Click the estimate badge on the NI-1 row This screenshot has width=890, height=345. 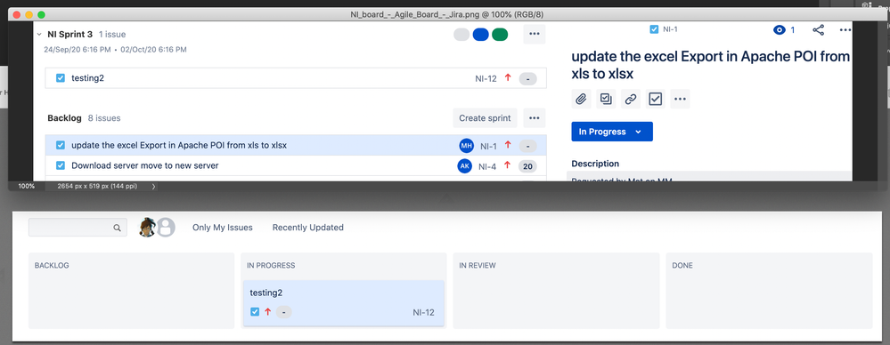[x=528, y=146]
